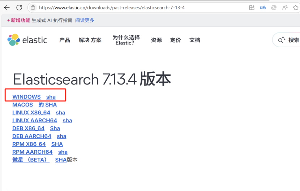Go back with the browser back arrow

[x=7, y=8]
